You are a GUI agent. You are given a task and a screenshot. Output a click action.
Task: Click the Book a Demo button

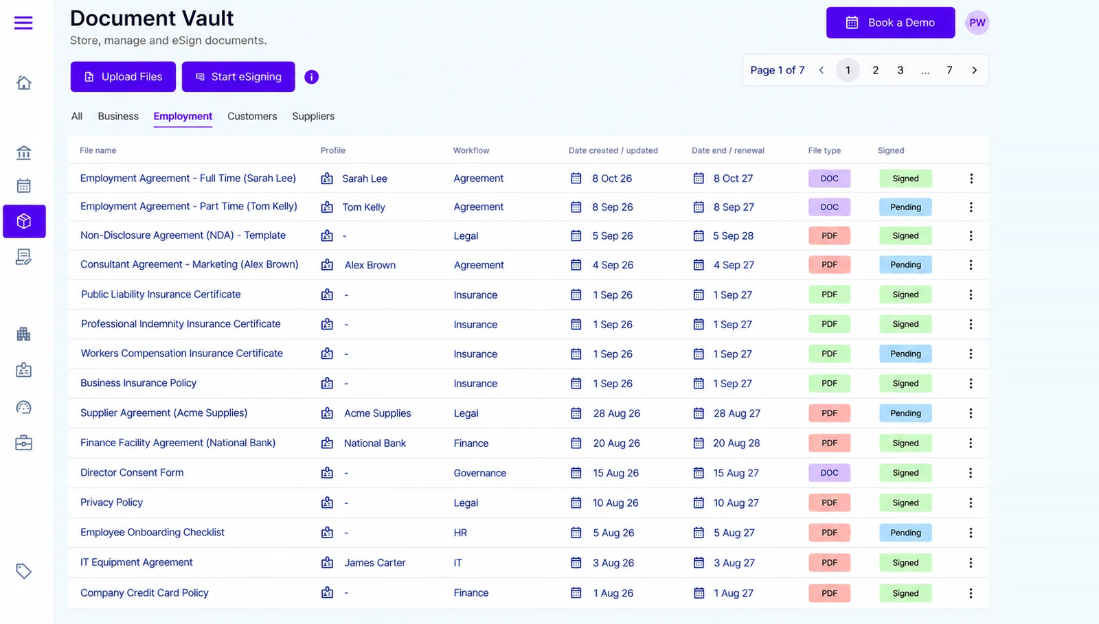pyautogui.click(x=890, y=23)
